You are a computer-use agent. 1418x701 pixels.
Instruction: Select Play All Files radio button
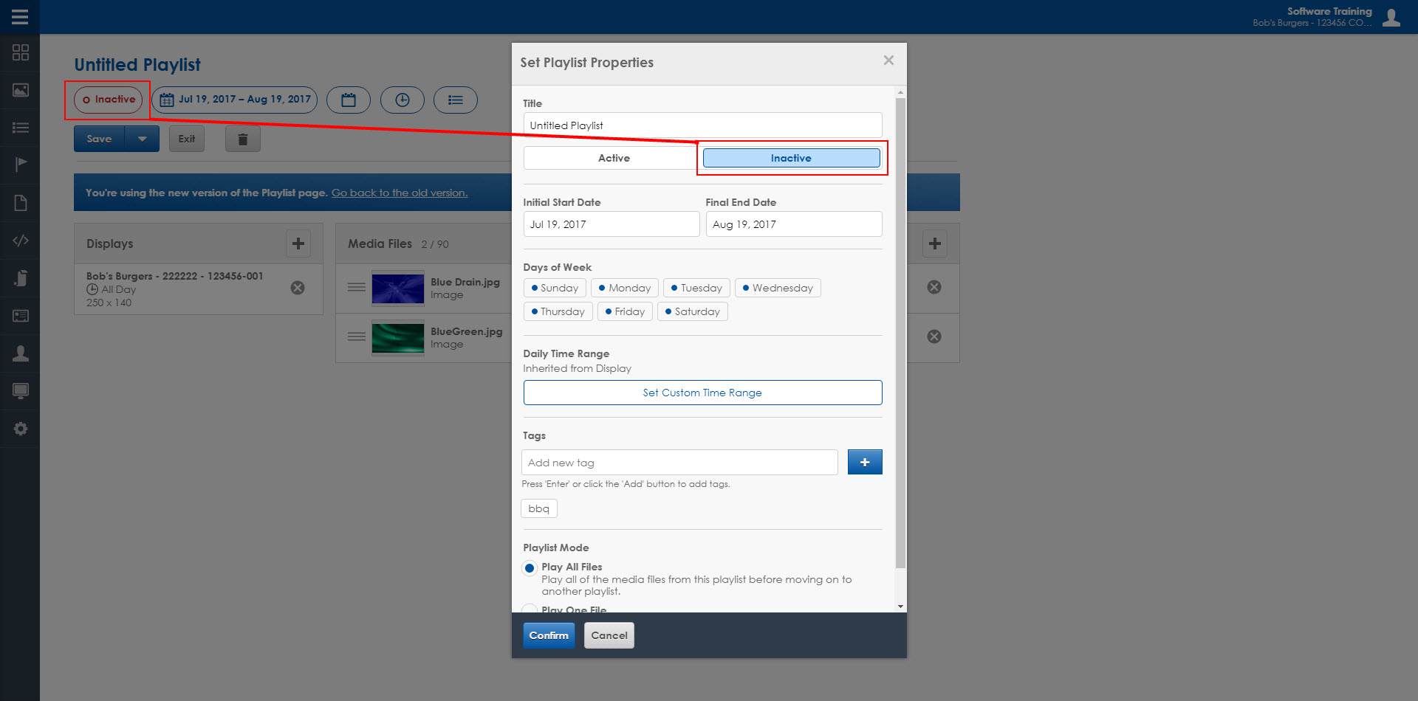click(x=530, y=568)
